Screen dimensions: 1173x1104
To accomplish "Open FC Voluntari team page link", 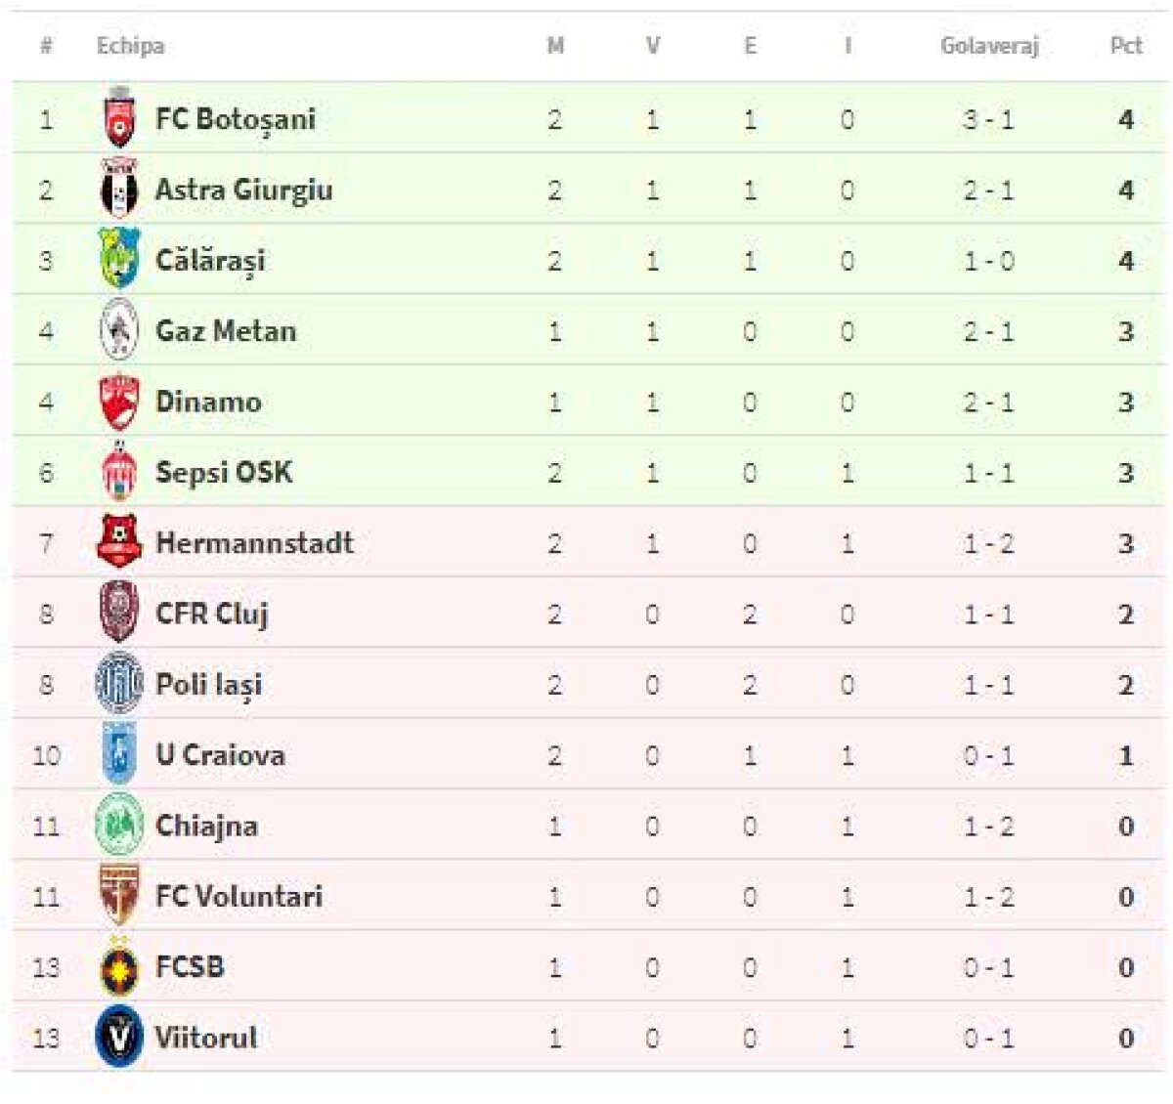I will 239,896.
